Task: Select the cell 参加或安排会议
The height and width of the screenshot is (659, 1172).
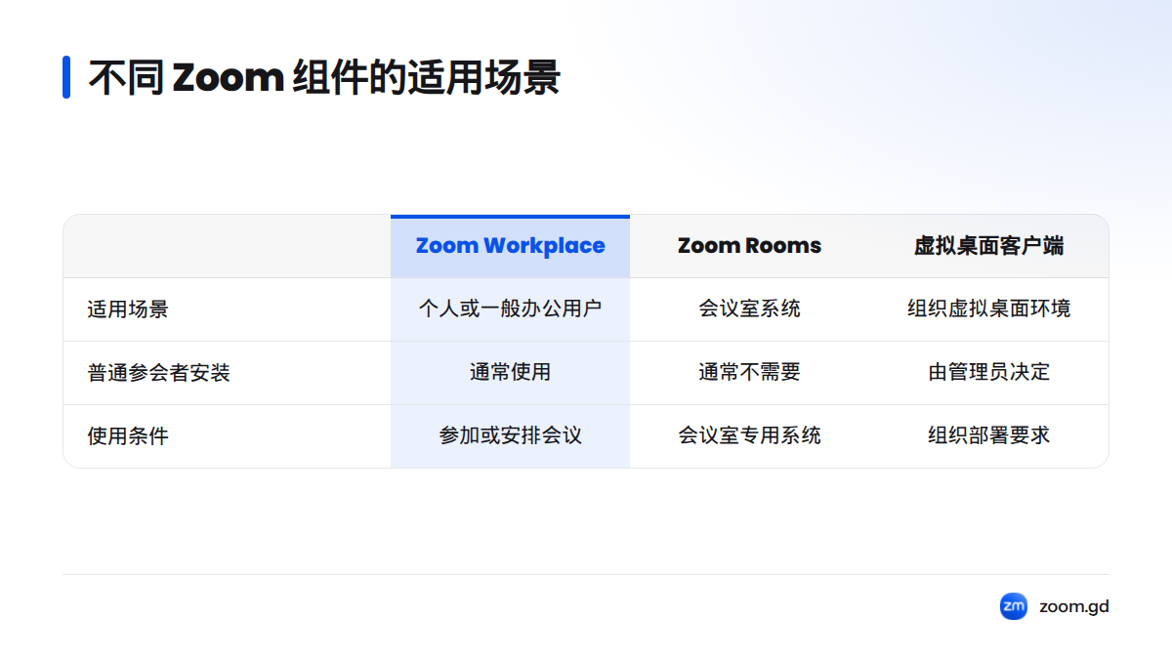Action: click(511, 436)
